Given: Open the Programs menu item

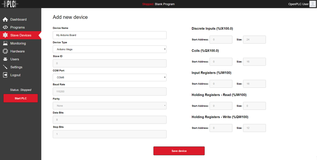Looking at the screenshot, I should pos(17,27).
